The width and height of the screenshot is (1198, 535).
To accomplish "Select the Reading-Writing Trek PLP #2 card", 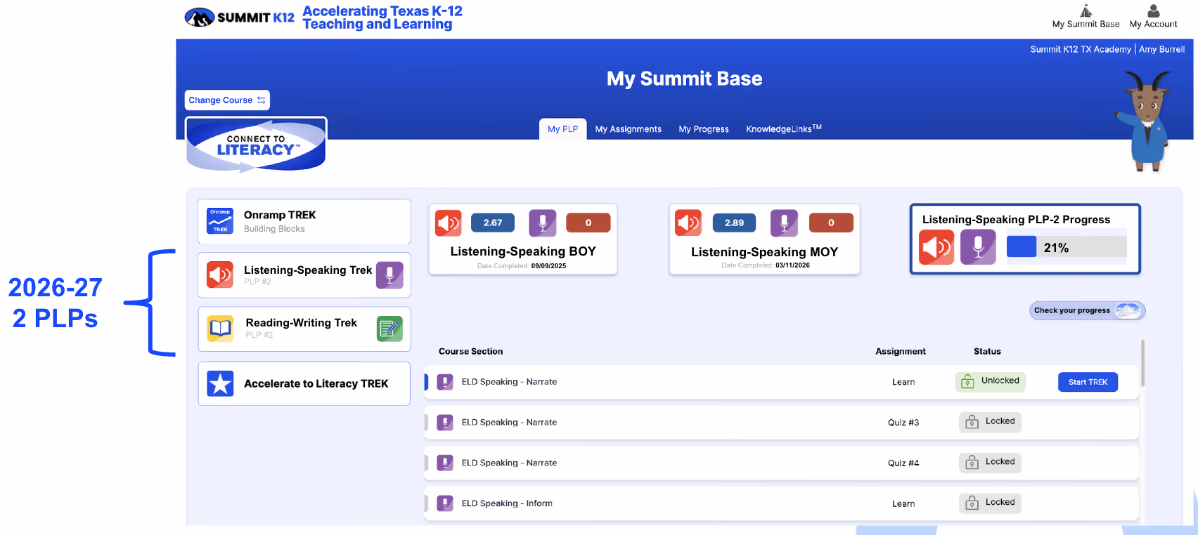I will pos(304,329).
